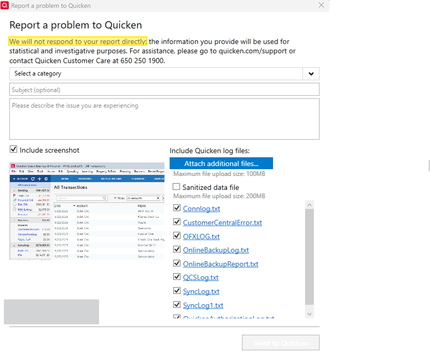Open the Connlog.txt log link

201,209
